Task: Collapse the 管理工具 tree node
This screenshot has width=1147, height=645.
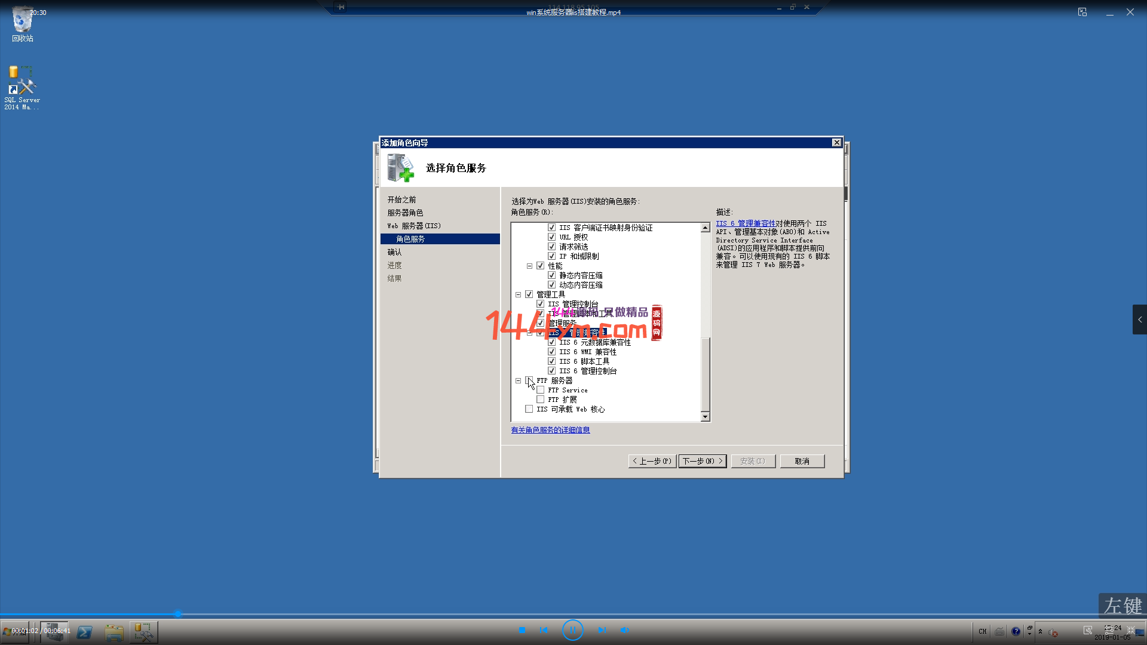Action: pyautogui.click(x=518, y=294)
